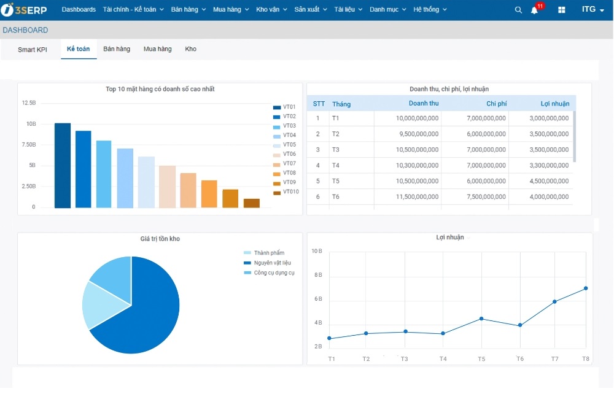Image resolution: width=614 pixels, height=402 pixels.
Task: Open the search icon in top bar
Action: (518, 9)
